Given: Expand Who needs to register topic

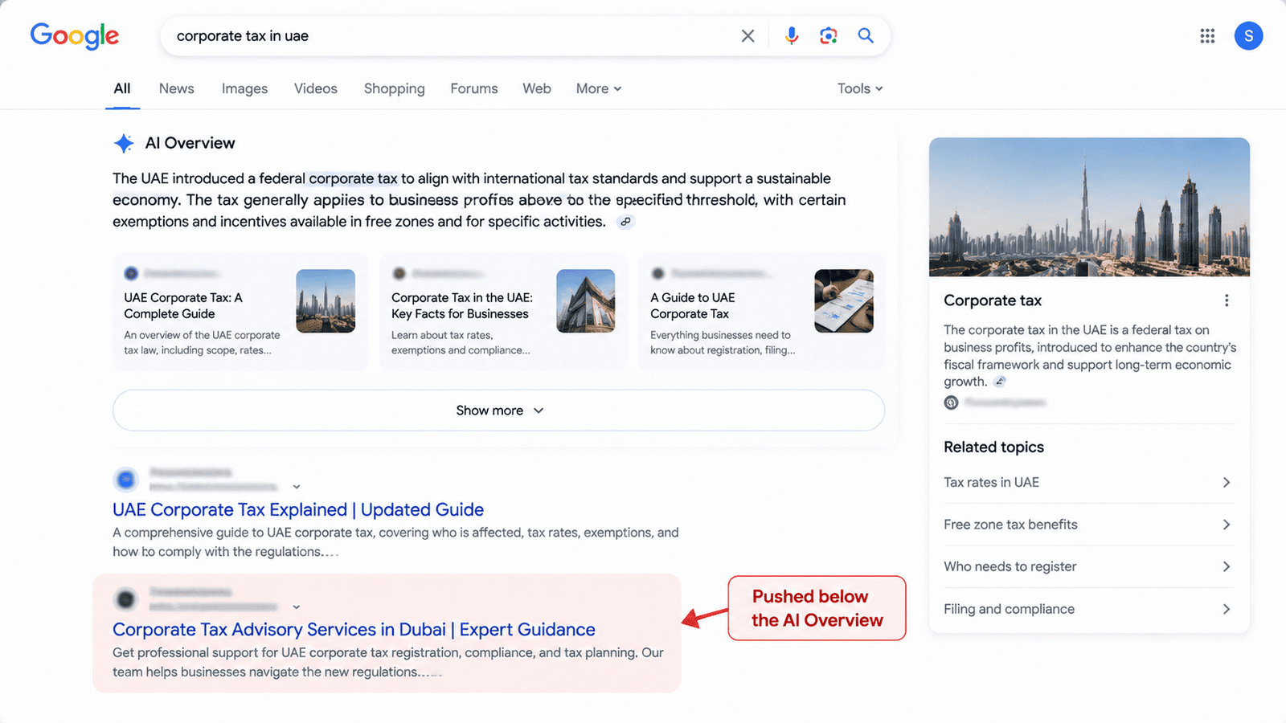Looking at the screenshot, I should pyautogui.click(x=1088, y=566).
